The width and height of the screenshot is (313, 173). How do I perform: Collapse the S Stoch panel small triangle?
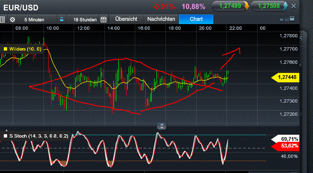(x=7, y=130)
